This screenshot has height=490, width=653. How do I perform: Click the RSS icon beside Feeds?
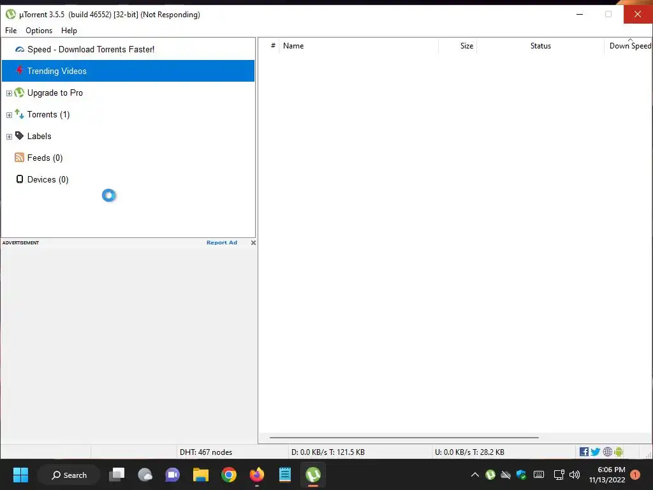(19, 157)
